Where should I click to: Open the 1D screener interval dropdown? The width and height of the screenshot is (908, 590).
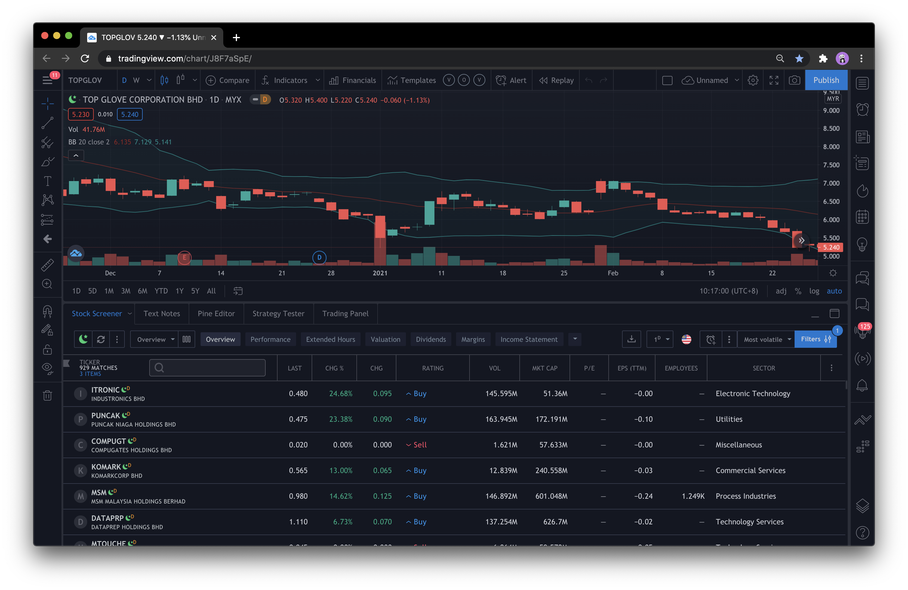tap(660, 339)
